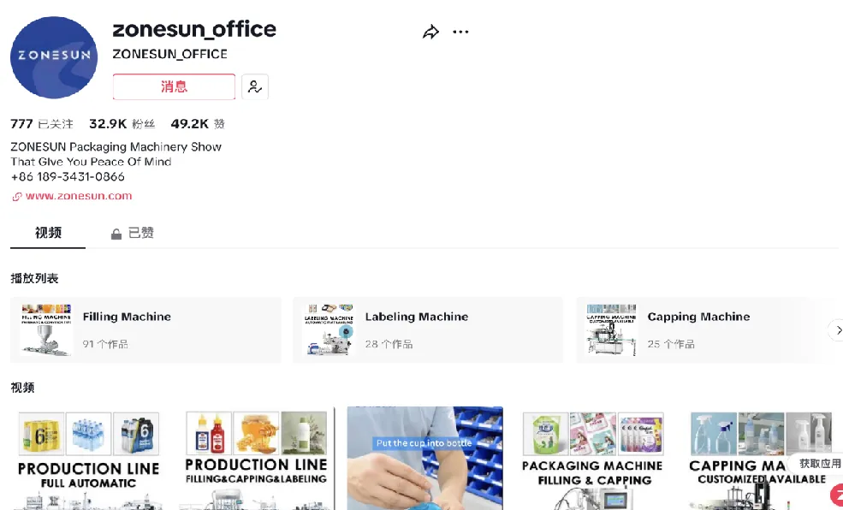
Task: Open the Labeling Machine playlist thumbnail
Action: coord(329,329)
